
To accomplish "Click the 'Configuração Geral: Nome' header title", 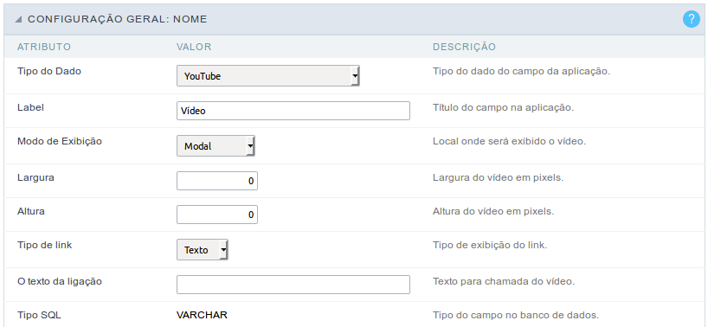I will pos(118,19).
